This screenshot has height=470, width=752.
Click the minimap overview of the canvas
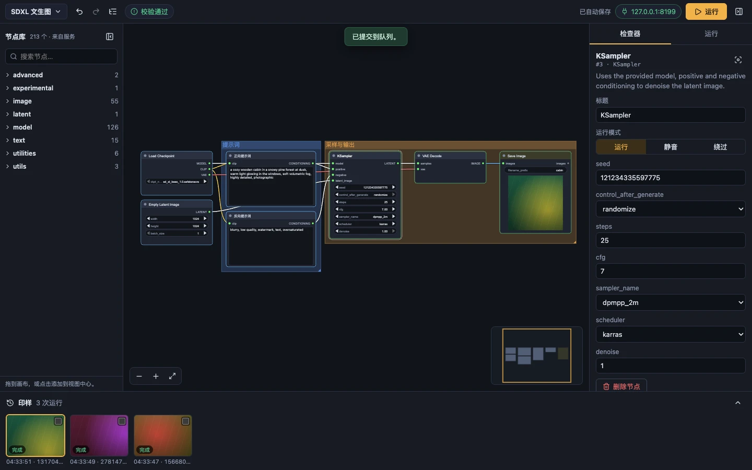pyautogui.click(x=536, y=355)
